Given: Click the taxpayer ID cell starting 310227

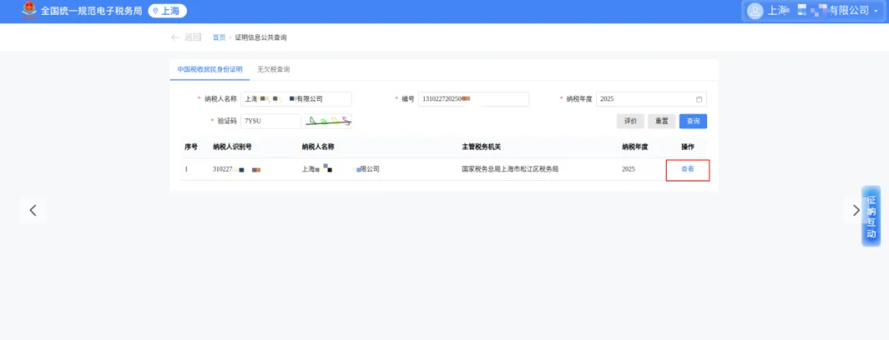Looking at the screenshot, I should point(237,169).
